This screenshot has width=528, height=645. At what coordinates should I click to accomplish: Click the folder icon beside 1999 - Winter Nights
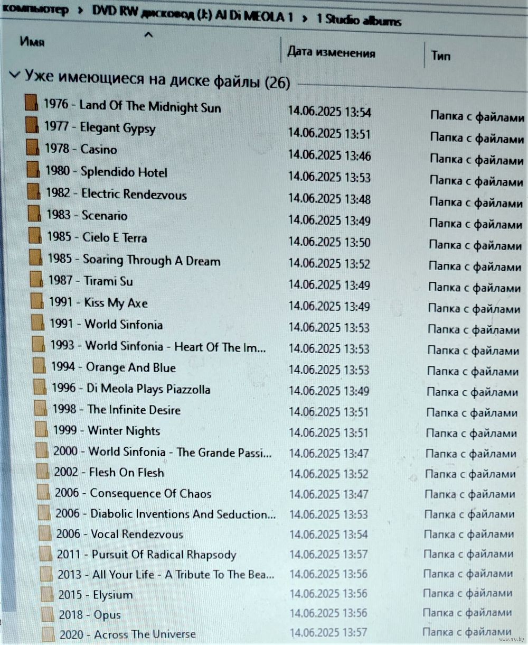tap(41, 429)
